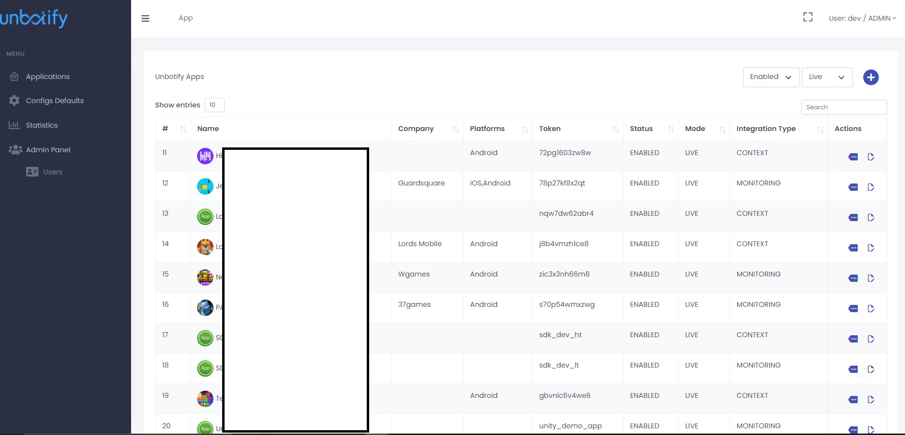Click the Search input field

843,107
